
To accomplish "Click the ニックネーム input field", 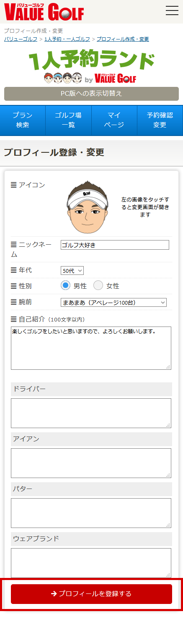I will coord(115,245).
